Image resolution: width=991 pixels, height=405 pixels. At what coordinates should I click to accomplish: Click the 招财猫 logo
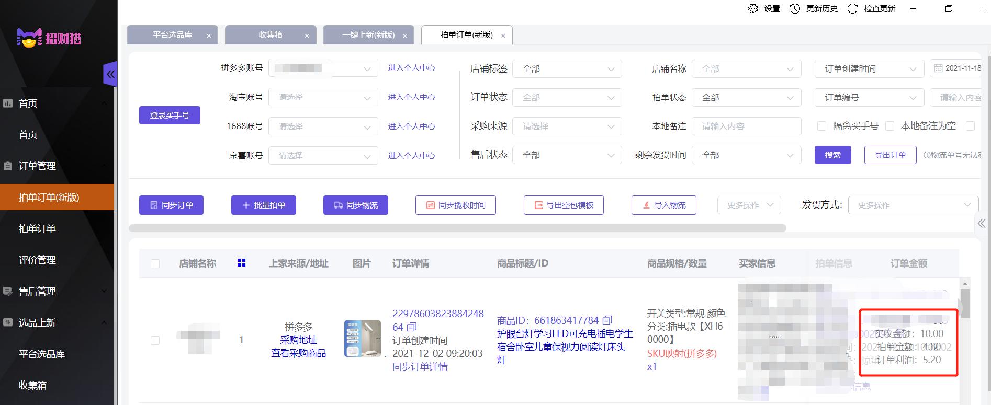click(49, 38)
